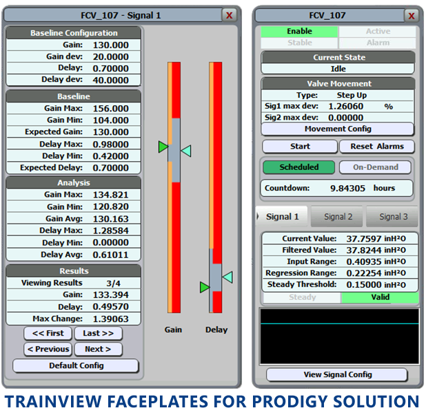Close the FCV_107 faceplate window
This screenshot has width=426, height=417.
[x=412, y=15]
